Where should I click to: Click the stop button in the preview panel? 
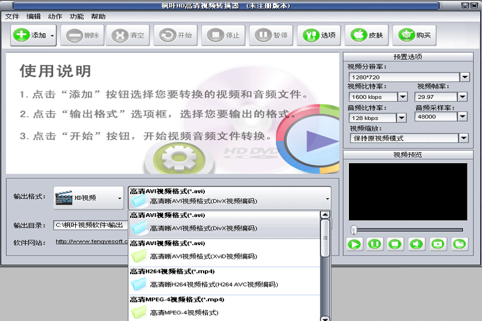395,245
